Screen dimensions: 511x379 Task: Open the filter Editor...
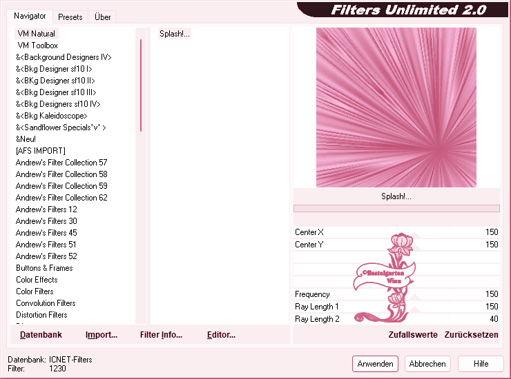coord(221,335)
